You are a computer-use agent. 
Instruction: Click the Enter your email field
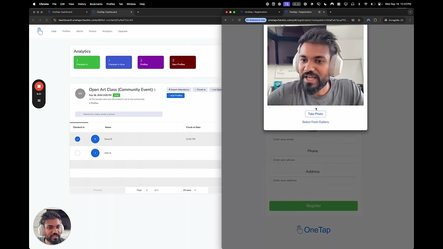coord(313,139)
